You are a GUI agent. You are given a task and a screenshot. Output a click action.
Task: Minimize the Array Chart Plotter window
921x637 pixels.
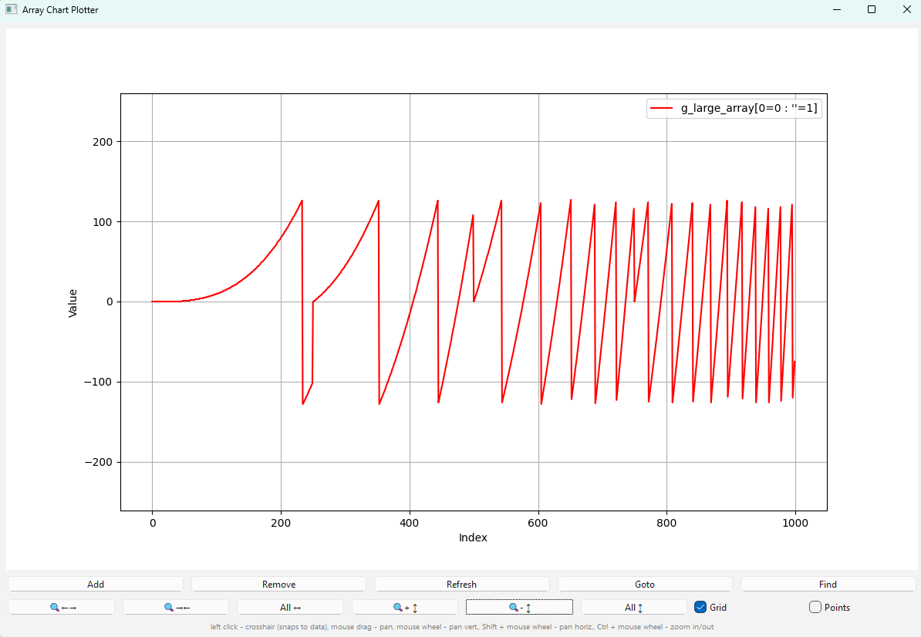[x=836, y=10]
